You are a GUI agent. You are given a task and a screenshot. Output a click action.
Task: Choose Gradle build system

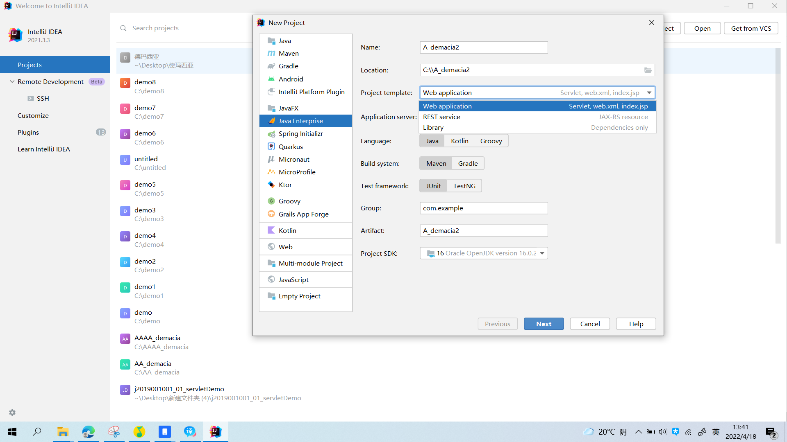(x=468, y=163)
